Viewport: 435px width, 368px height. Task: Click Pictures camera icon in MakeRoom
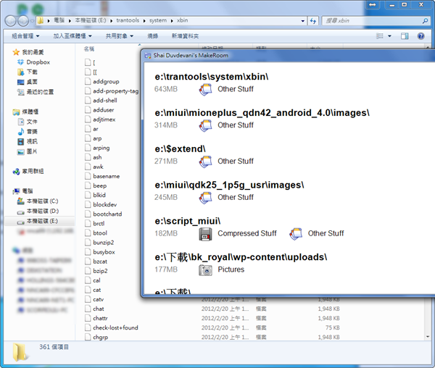205,270
